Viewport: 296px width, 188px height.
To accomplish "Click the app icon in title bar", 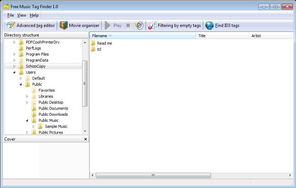I will coord(6,6).
